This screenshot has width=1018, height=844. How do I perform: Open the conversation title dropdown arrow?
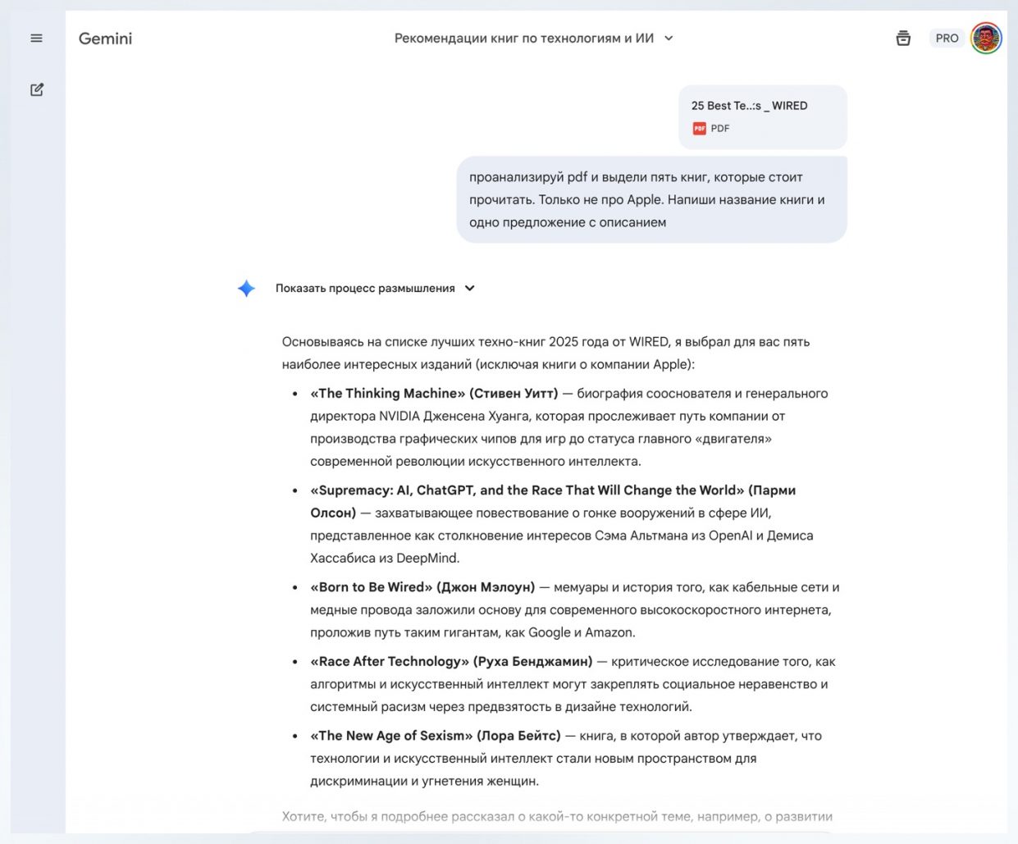pos(669,39)
